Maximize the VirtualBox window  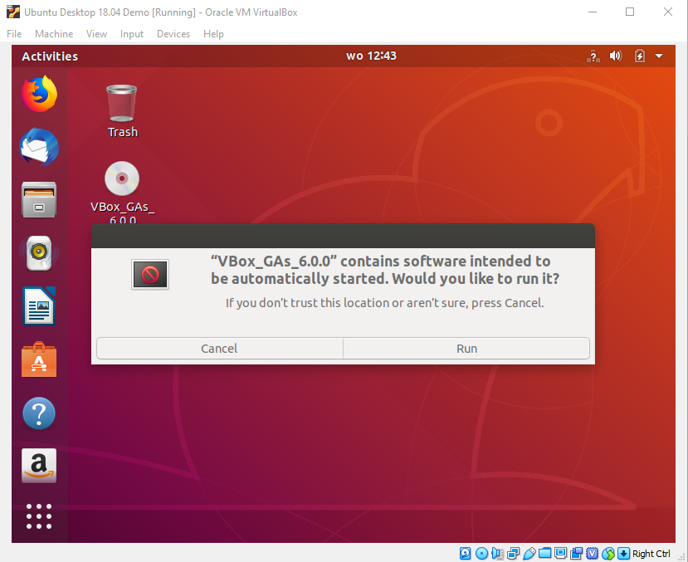click(630, 12)
